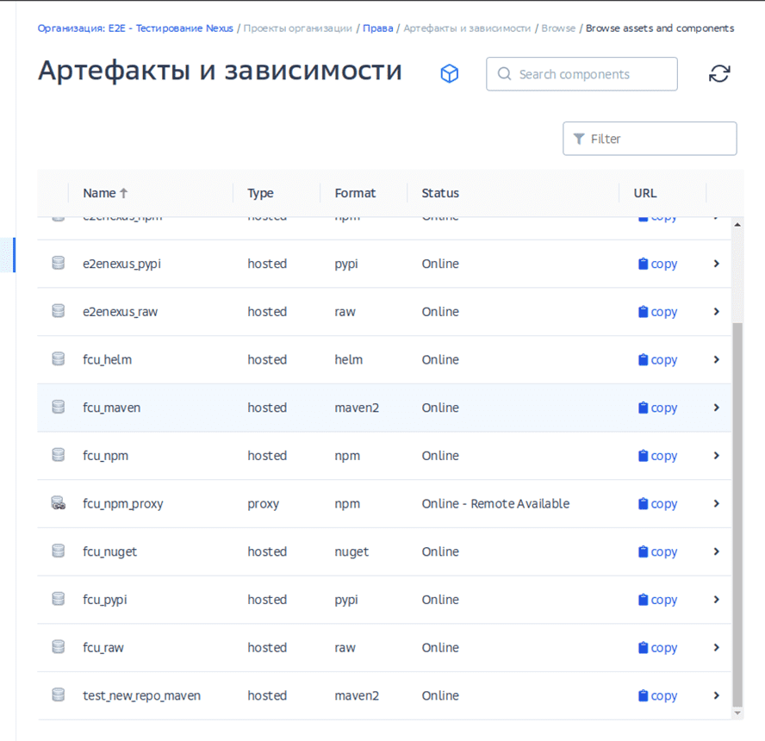Sort table by Name column header
This screenshot has width=765, height=741.
[x=99, y=193]
